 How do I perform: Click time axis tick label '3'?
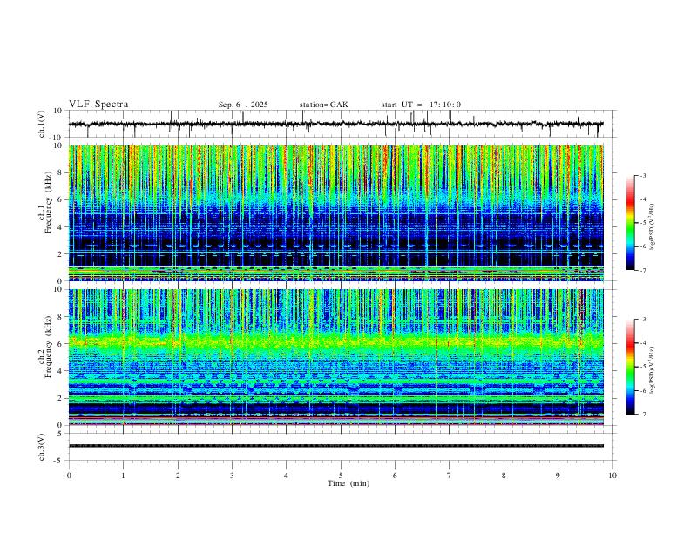232,476
